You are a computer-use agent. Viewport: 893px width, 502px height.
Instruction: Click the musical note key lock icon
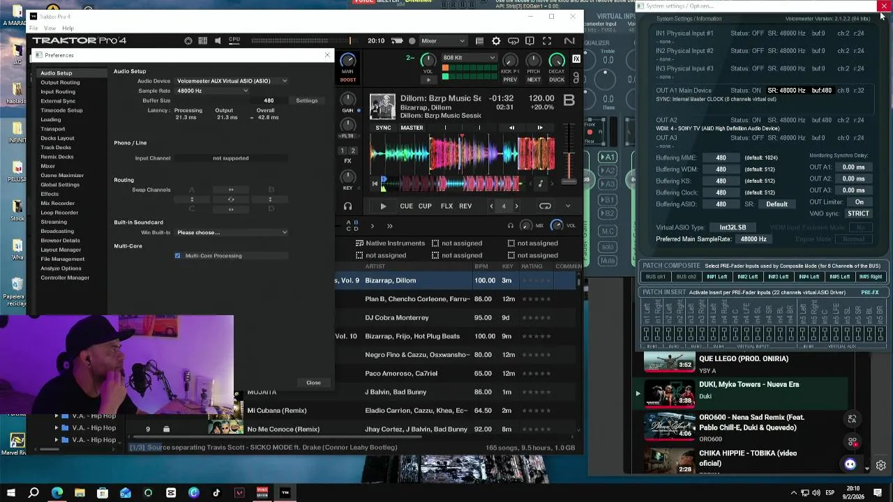pos(540,184)
